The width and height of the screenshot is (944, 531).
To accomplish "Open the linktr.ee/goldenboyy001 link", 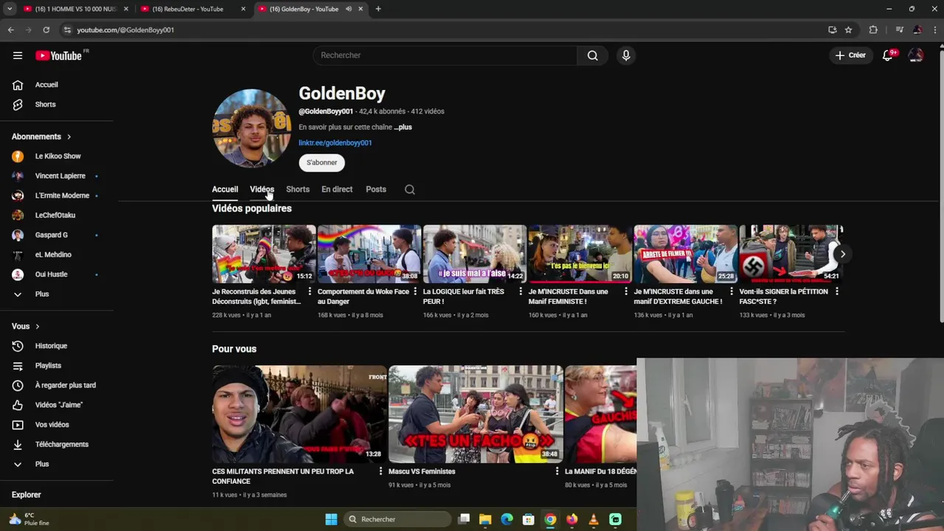I will click(335, 143).
